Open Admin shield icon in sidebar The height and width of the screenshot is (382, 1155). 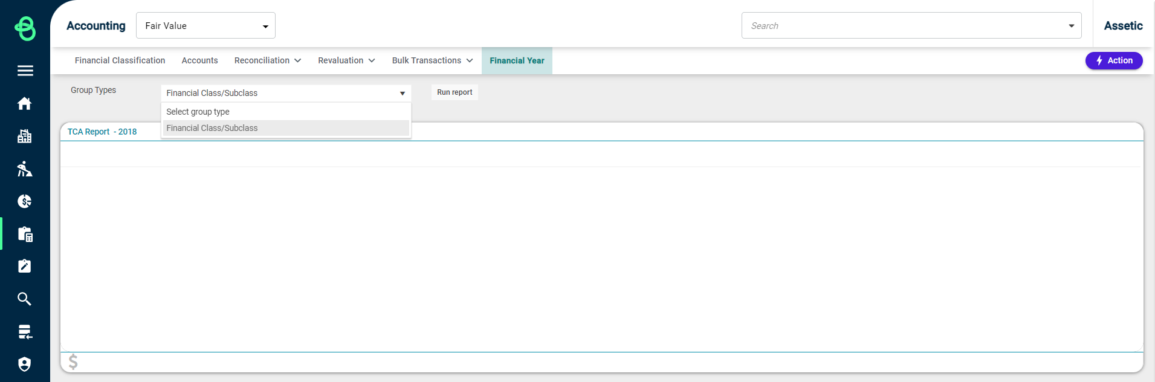[x=25, y=364]
